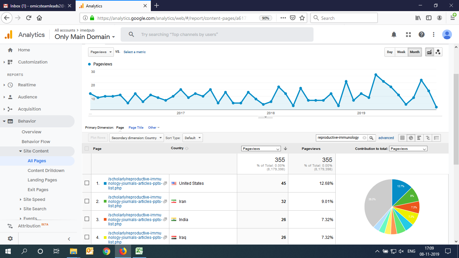
Task: Check the United States row checkbox
Action: coord(87,183)
